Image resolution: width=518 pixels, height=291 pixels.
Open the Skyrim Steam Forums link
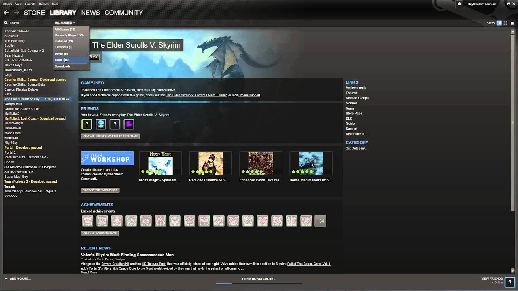click(x=197, y=95)
